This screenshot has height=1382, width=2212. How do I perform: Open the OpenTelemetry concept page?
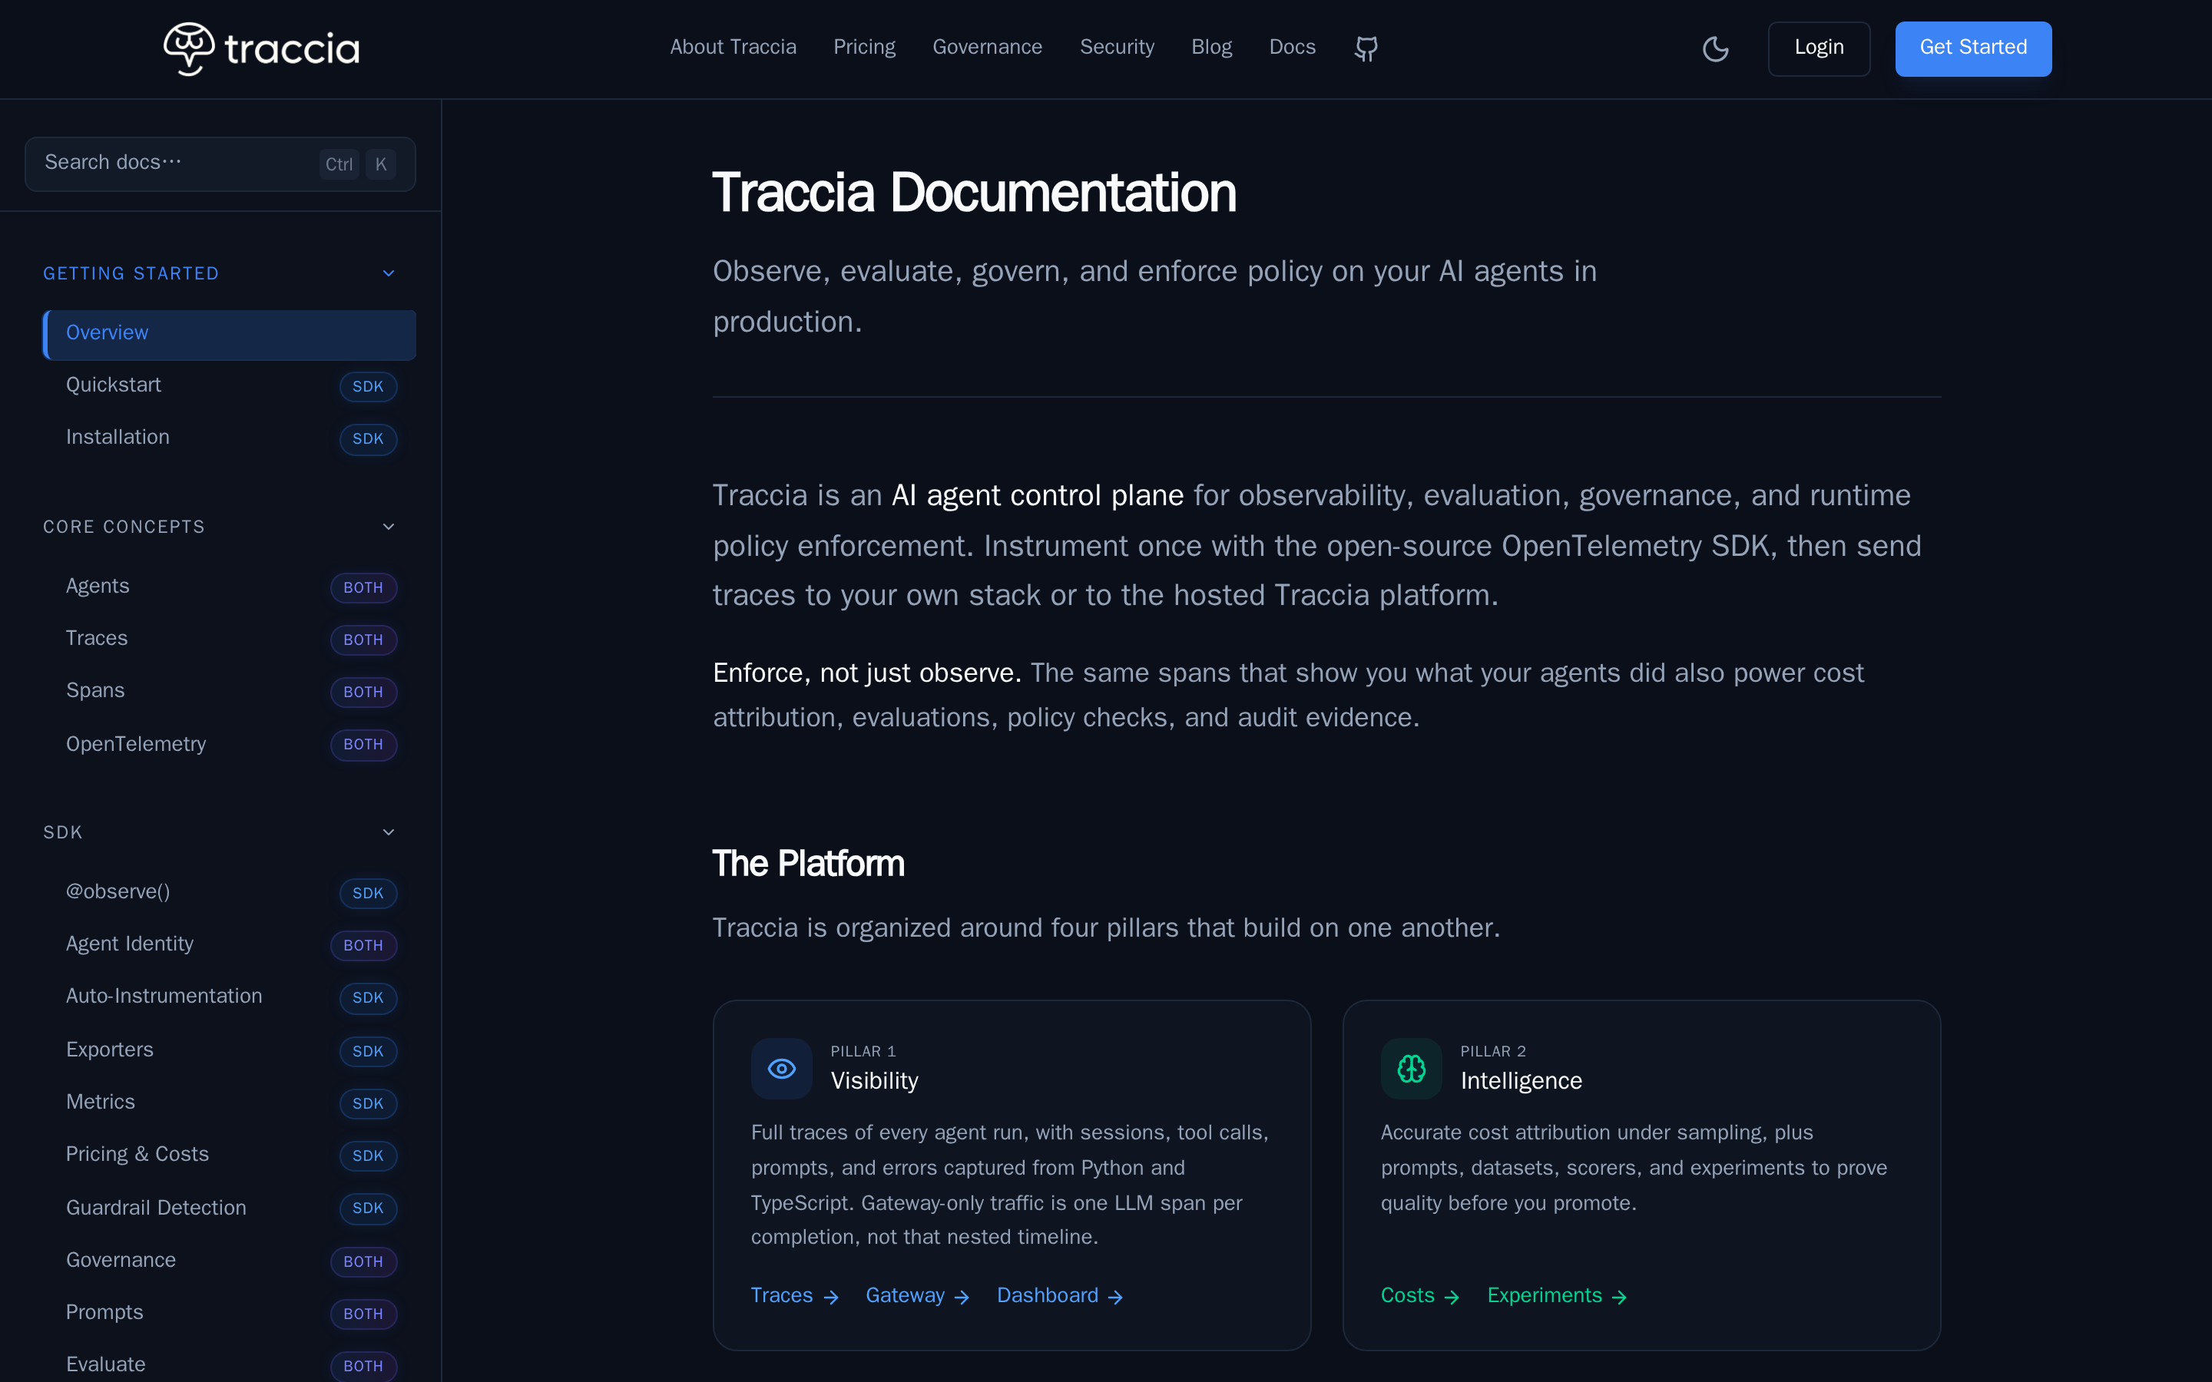coord(230,744)
